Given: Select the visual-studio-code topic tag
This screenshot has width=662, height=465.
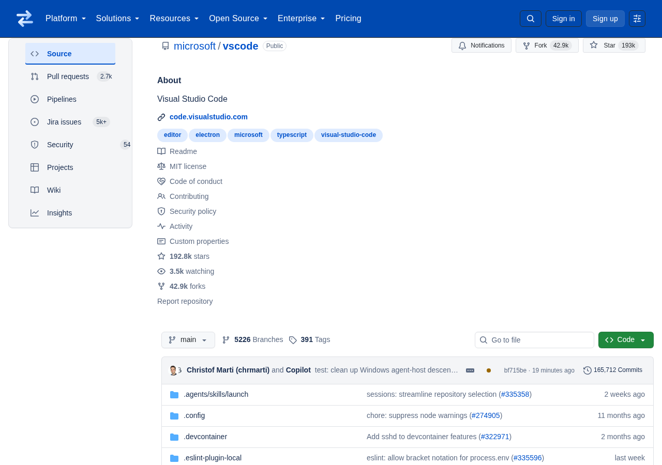Looking at the screenshot, I should [349, 135].
